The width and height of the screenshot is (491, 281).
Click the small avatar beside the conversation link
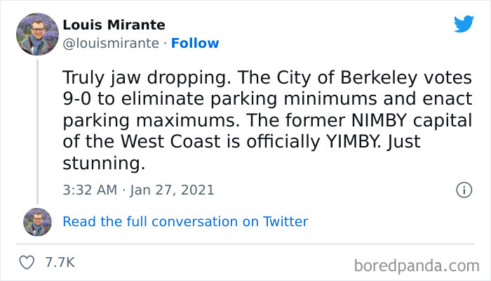tap(37, 221)
